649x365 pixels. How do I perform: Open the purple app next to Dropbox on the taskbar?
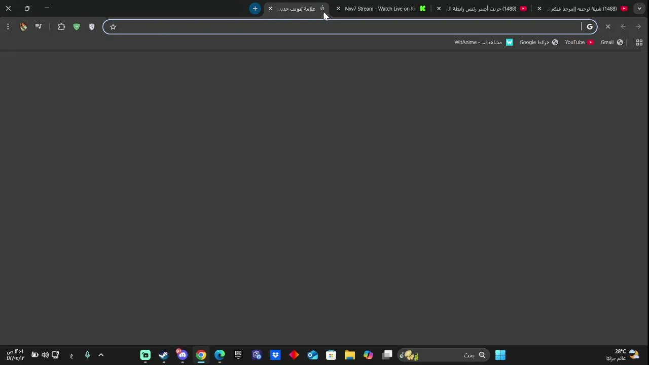[257, 355]
